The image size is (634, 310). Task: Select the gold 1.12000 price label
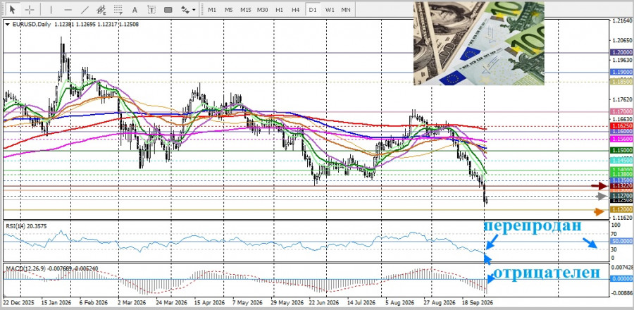click(x=621, y=210)
